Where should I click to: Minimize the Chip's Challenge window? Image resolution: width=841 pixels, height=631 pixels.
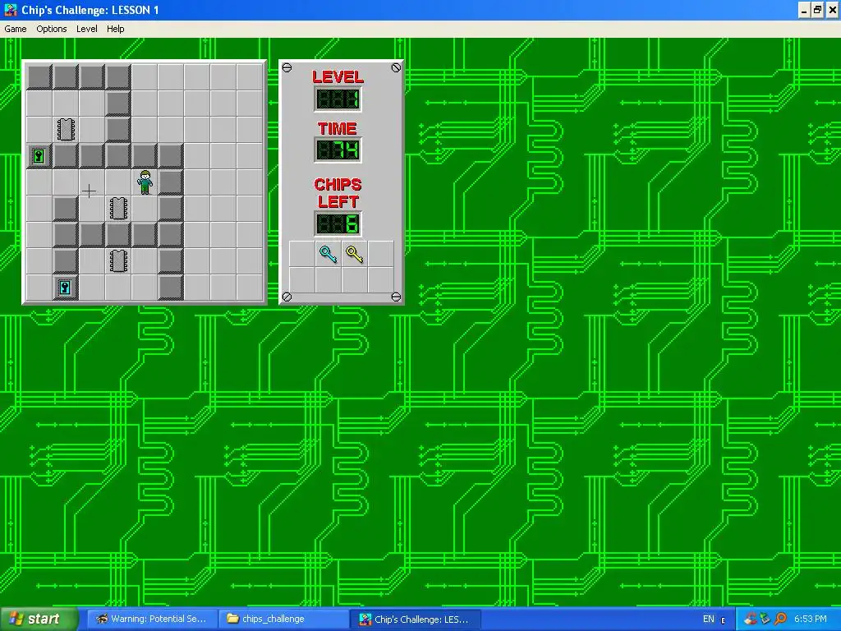[804, 10]
